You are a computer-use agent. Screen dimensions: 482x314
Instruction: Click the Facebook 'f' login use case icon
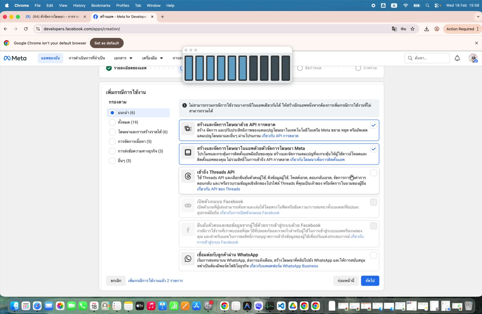click(188, 230)
